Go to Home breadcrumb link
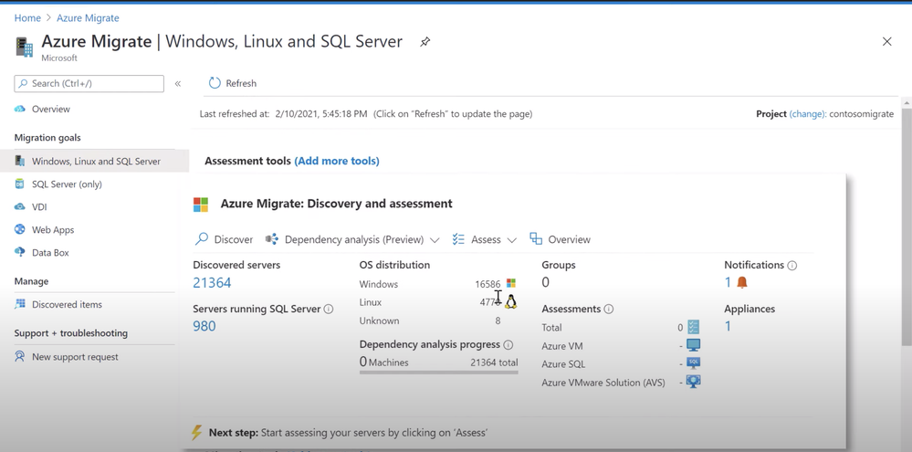 27,18
